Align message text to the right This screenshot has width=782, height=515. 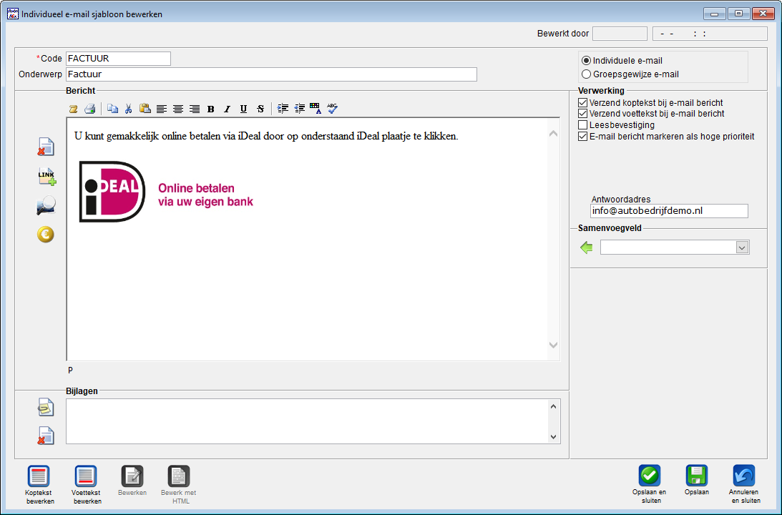[x=195, y=109]
